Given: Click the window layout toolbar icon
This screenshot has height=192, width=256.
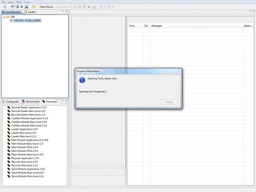Looking at the screenshot, I should (x=12, y=7).
